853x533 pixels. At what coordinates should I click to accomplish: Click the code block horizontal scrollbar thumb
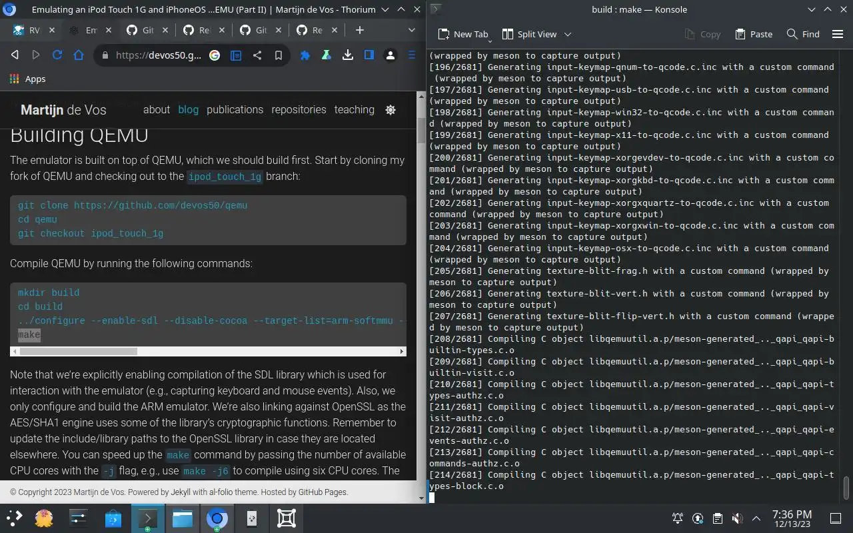[x=77, y=351]
